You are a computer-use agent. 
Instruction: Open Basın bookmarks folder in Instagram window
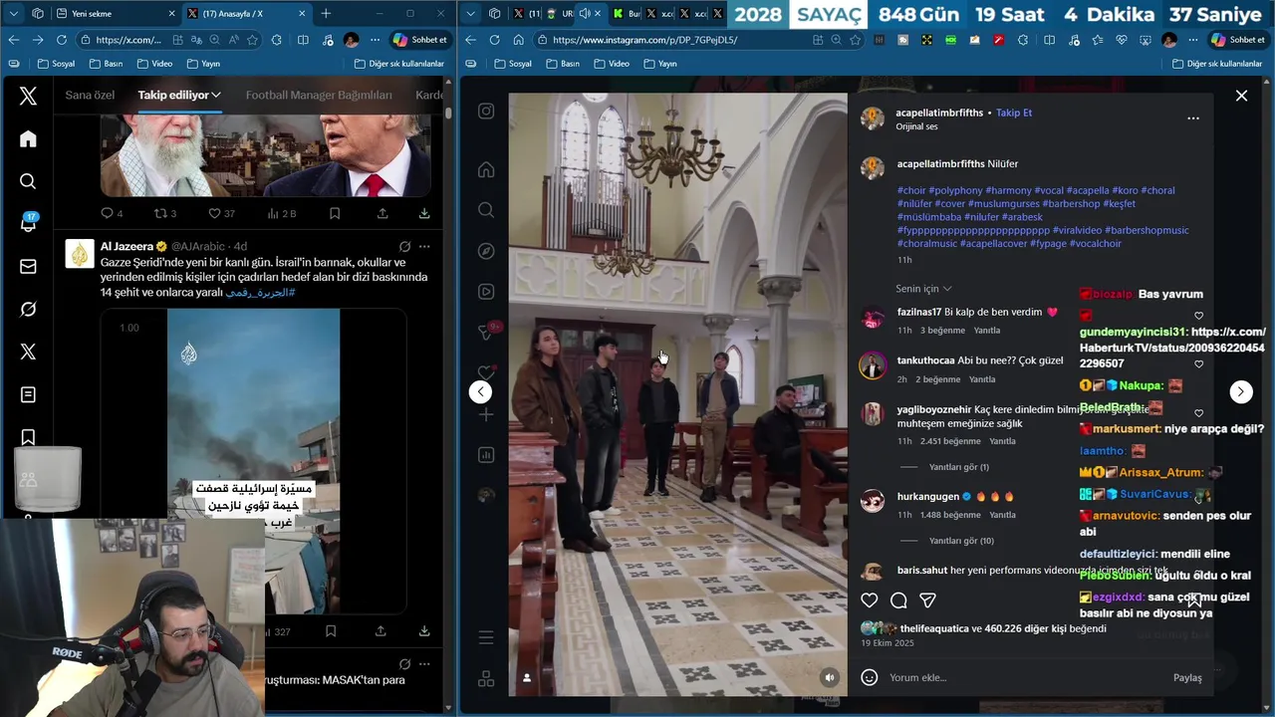[563, 64]
